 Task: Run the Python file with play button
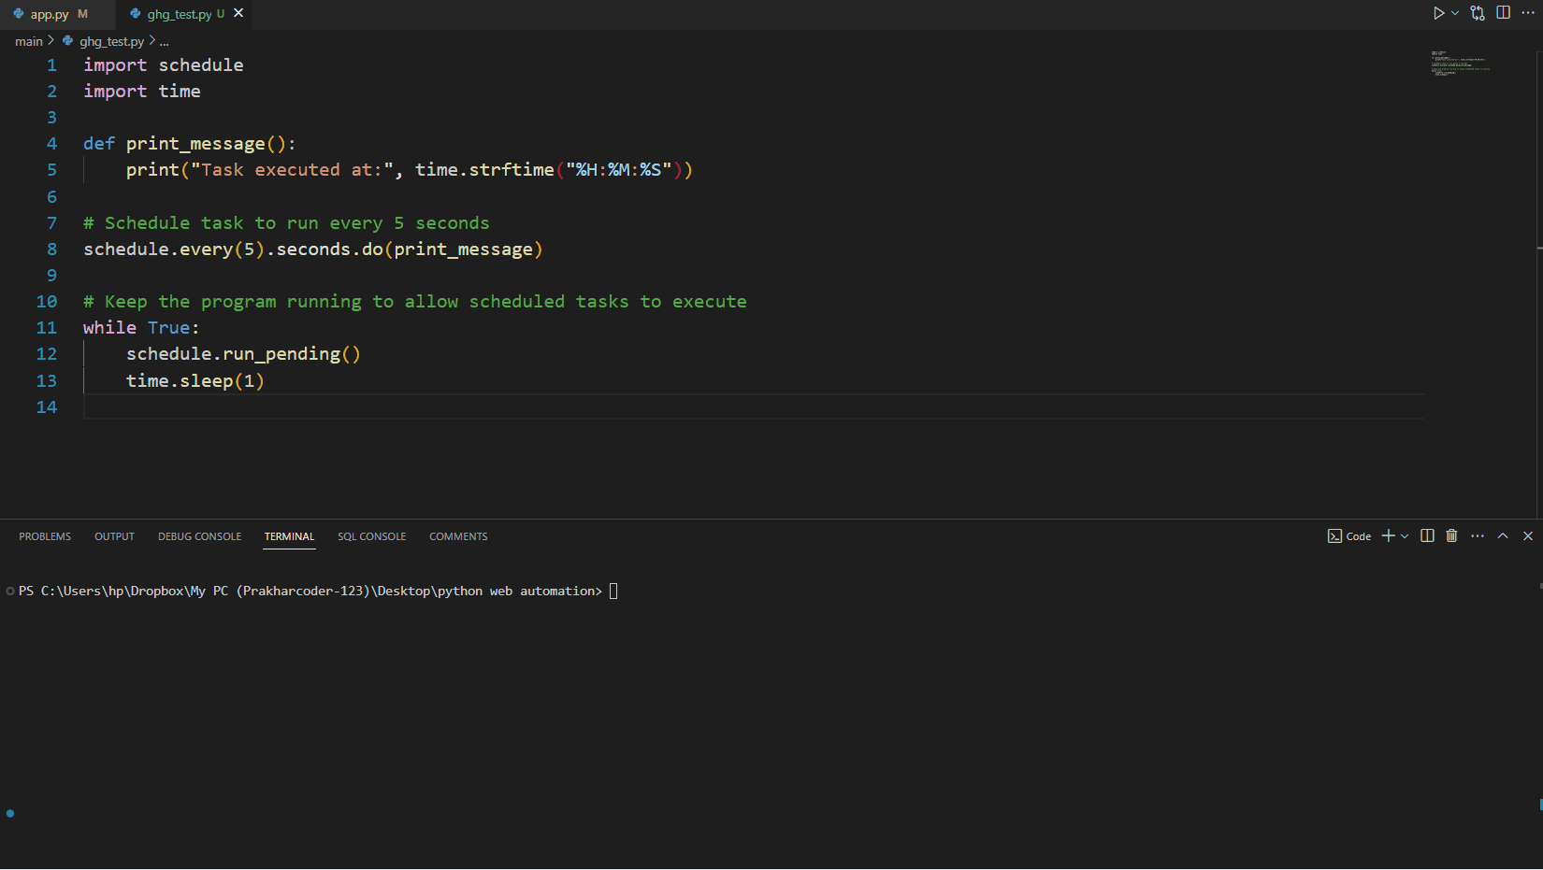tap(1438, 13)
